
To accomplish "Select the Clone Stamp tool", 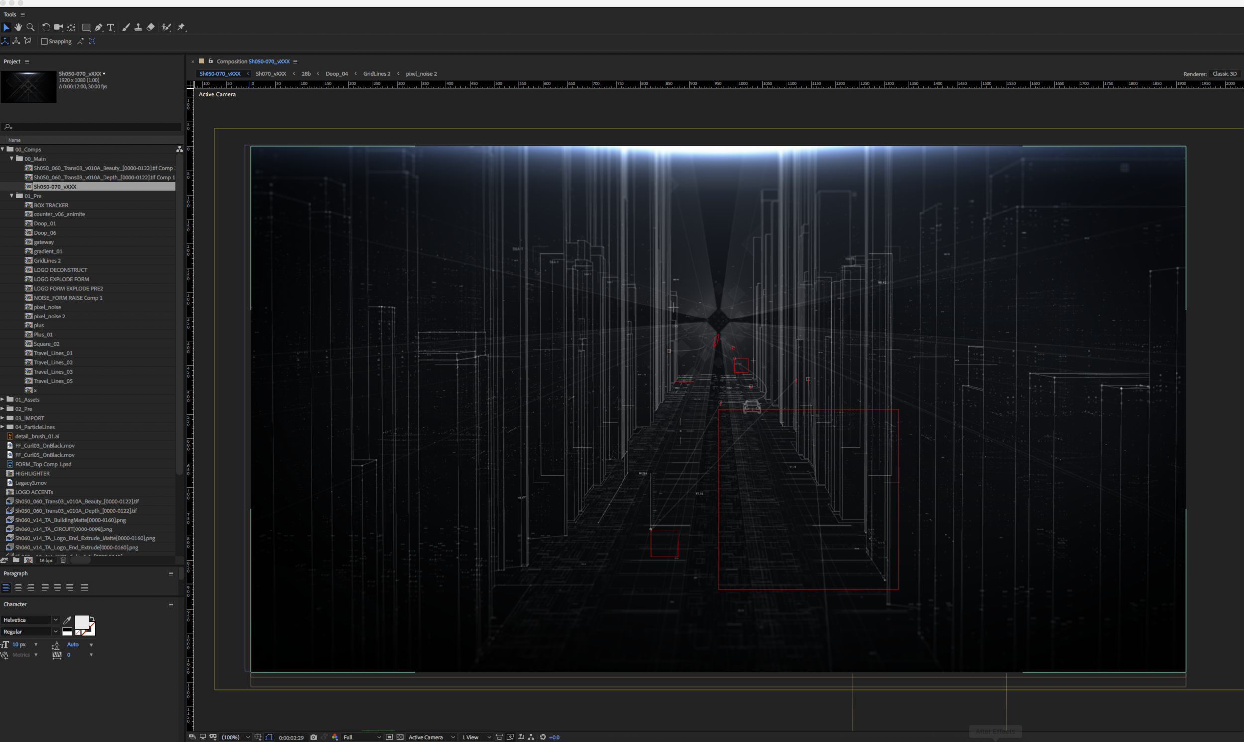I will [x=138, y=27].
